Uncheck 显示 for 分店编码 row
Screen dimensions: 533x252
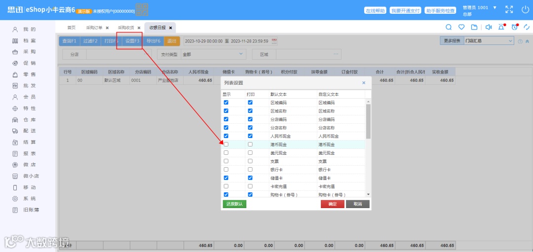226,119
